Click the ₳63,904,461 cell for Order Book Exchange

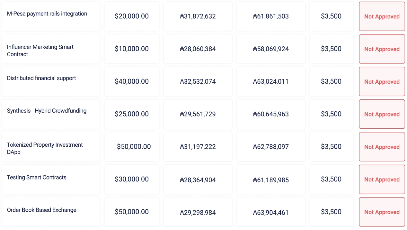pyautogui.click(x=271, y=213)
